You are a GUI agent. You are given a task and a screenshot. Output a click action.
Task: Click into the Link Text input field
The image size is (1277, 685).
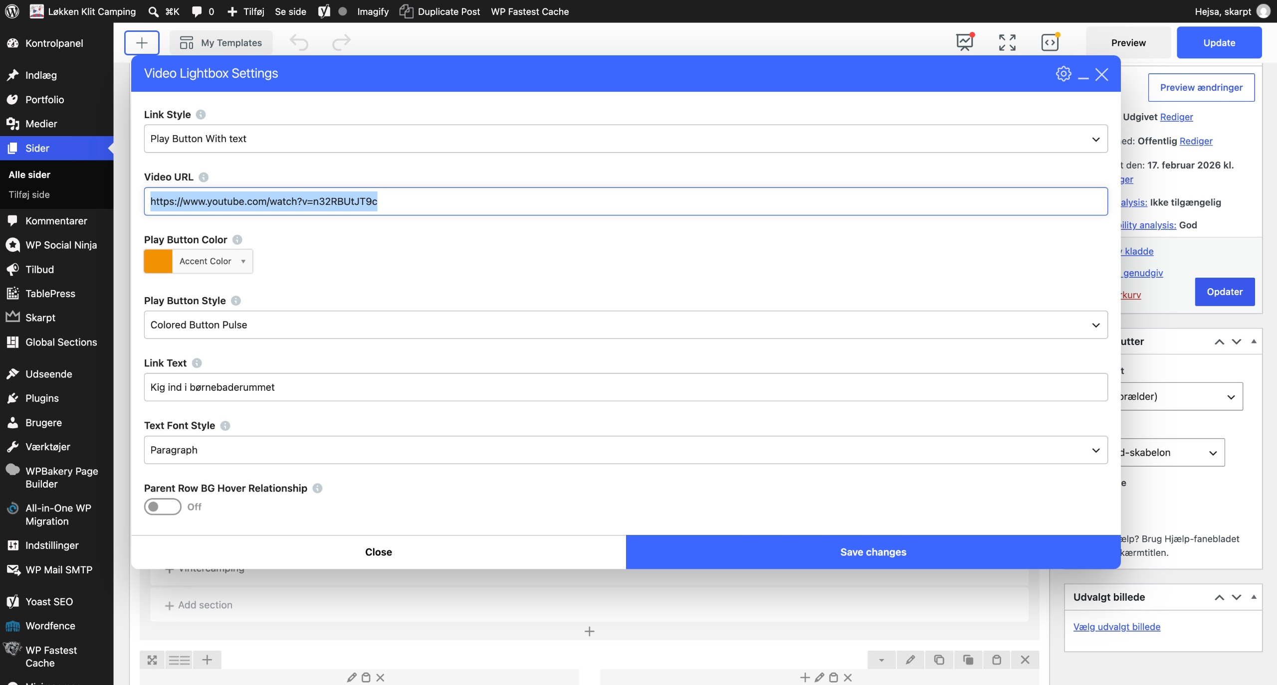(626, 387)
